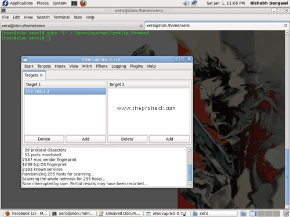
Task: Open the Terminal menu
Action: point(61,17)
